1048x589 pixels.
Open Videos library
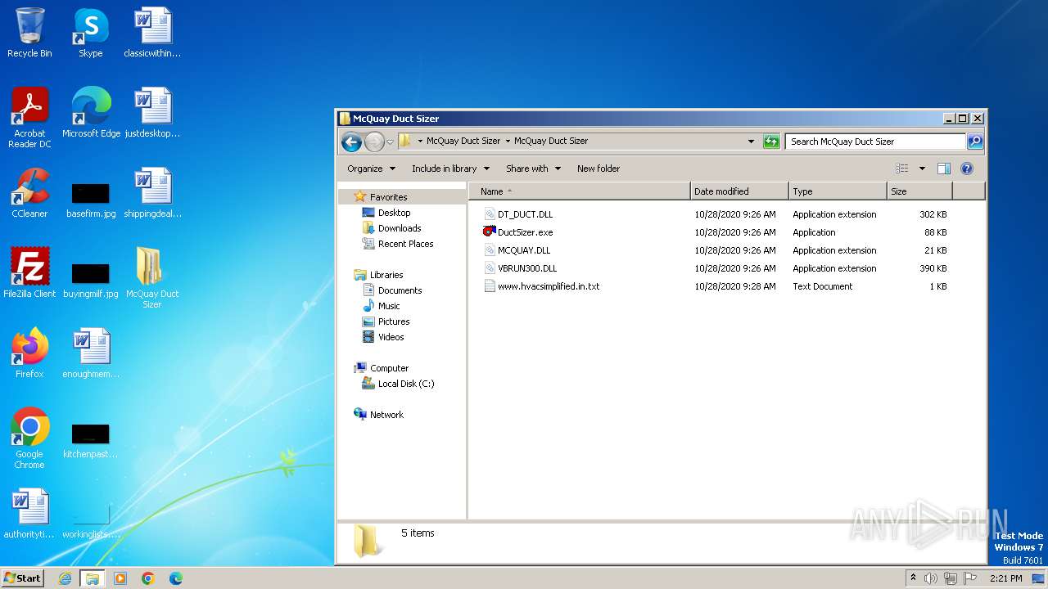tap(391, 337)
